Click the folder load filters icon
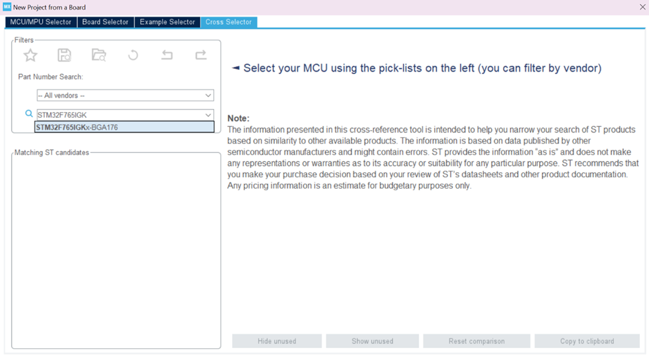 [99, 55]
